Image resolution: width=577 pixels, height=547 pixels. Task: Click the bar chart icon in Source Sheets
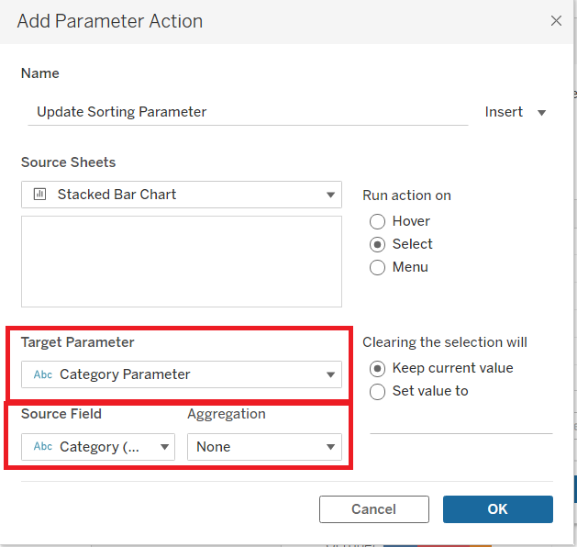click(x=39, y=195)
